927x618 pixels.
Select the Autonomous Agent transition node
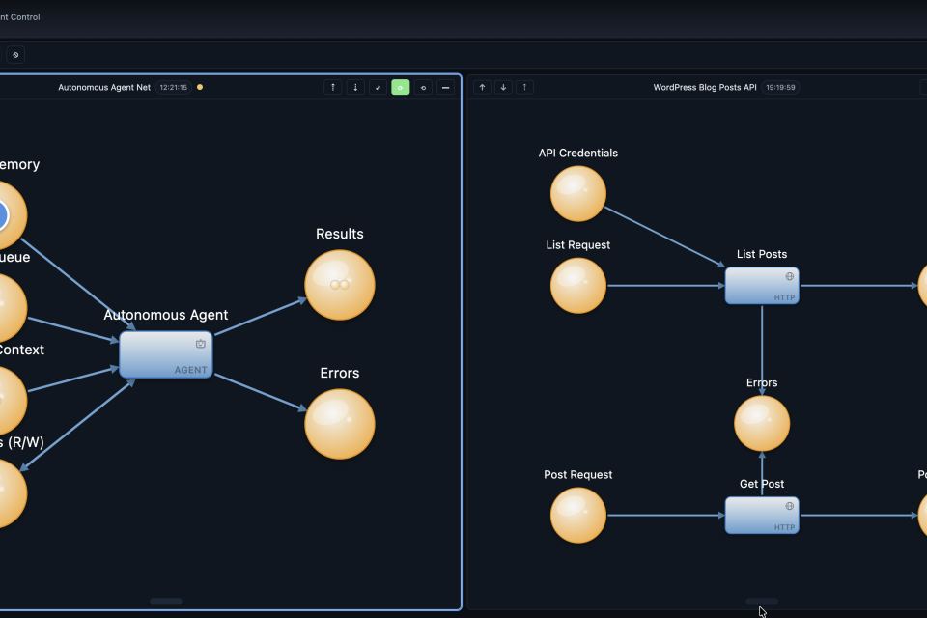point(165,354)
